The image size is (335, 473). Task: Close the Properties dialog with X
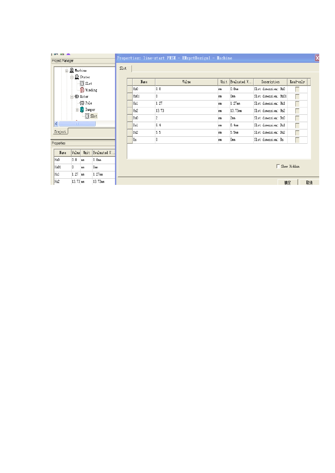[x=317, y=58]
